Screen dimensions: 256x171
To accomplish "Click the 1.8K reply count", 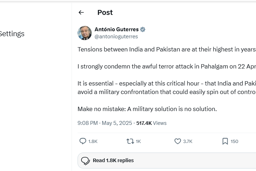I will (x=93, y=141).
